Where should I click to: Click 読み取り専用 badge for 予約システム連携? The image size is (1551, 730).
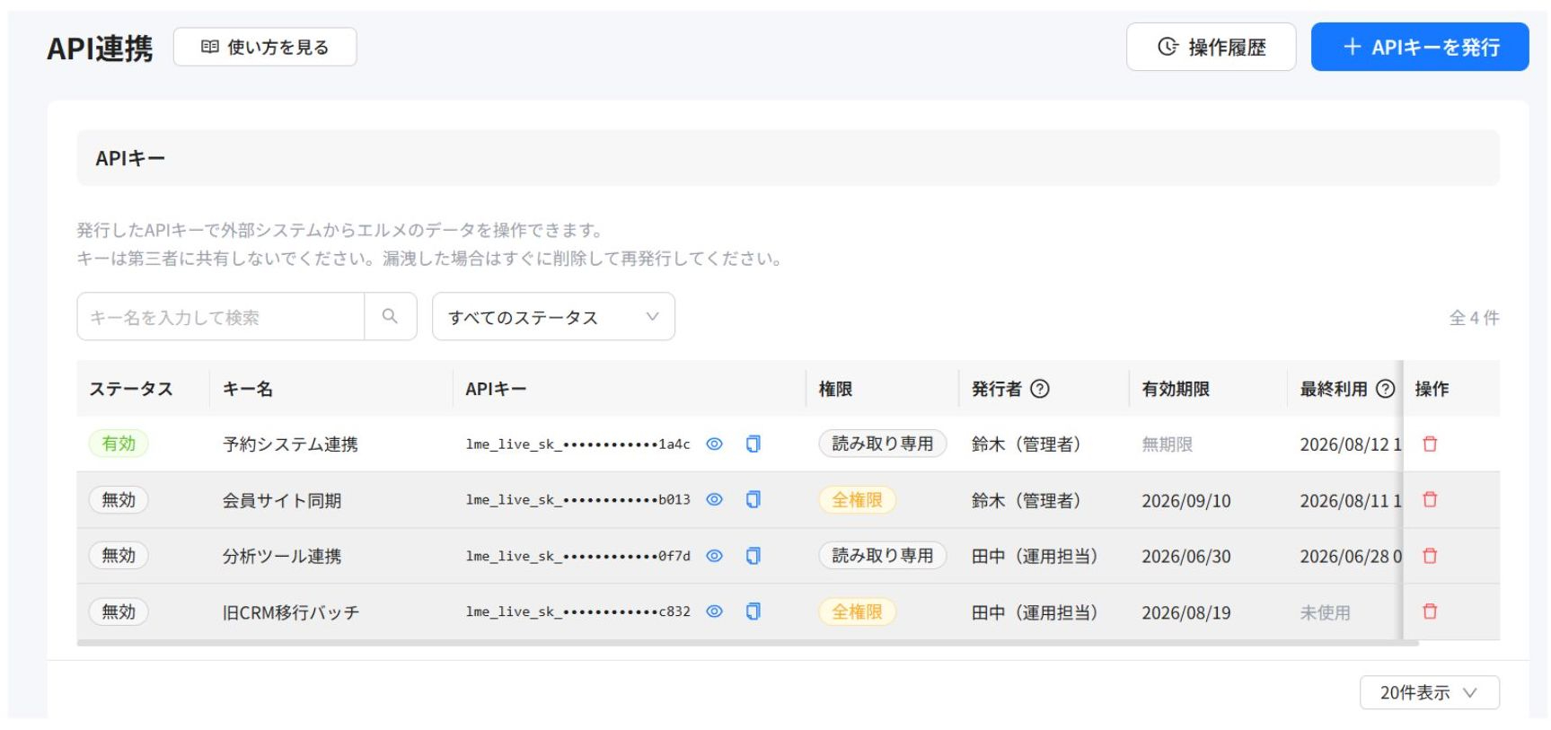pyautogui.click(x=883, y=444)
